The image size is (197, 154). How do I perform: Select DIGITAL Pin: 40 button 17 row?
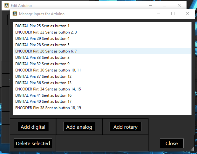tap(102, 102)
